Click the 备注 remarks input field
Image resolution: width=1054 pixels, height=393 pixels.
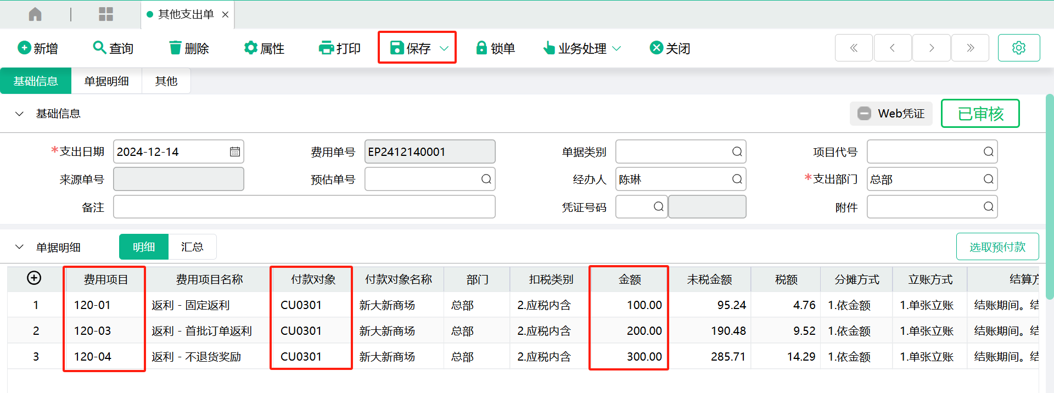tap(304, 207)
